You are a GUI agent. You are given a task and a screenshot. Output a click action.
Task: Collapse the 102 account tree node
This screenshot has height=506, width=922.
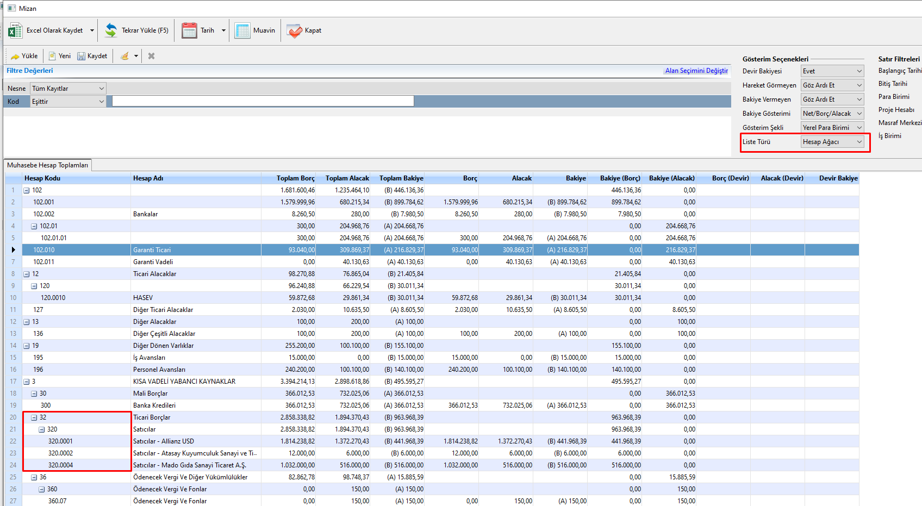pyautogui.click(x=26, y=190)
